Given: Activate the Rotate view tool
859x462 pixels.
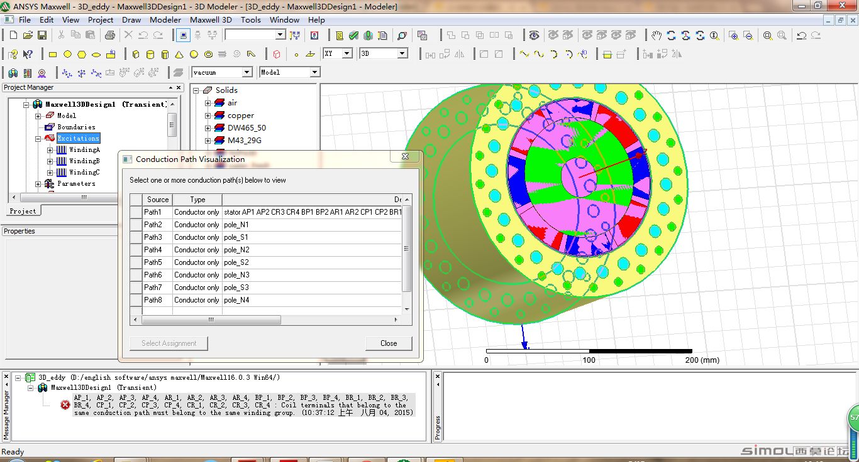Looking at the screenshot, I should coord(671,35).
